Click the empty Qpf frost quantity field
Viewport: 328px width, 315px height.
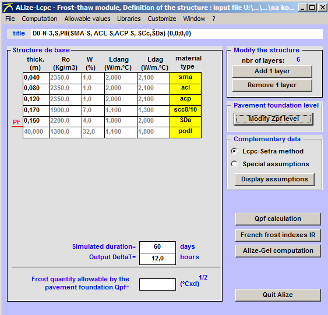[x=157, y=284]
